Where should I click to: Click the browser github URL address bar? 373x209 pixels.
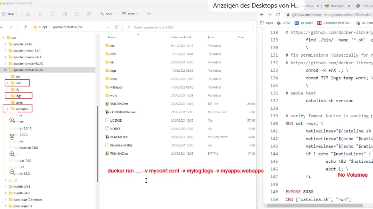point(332,15)
